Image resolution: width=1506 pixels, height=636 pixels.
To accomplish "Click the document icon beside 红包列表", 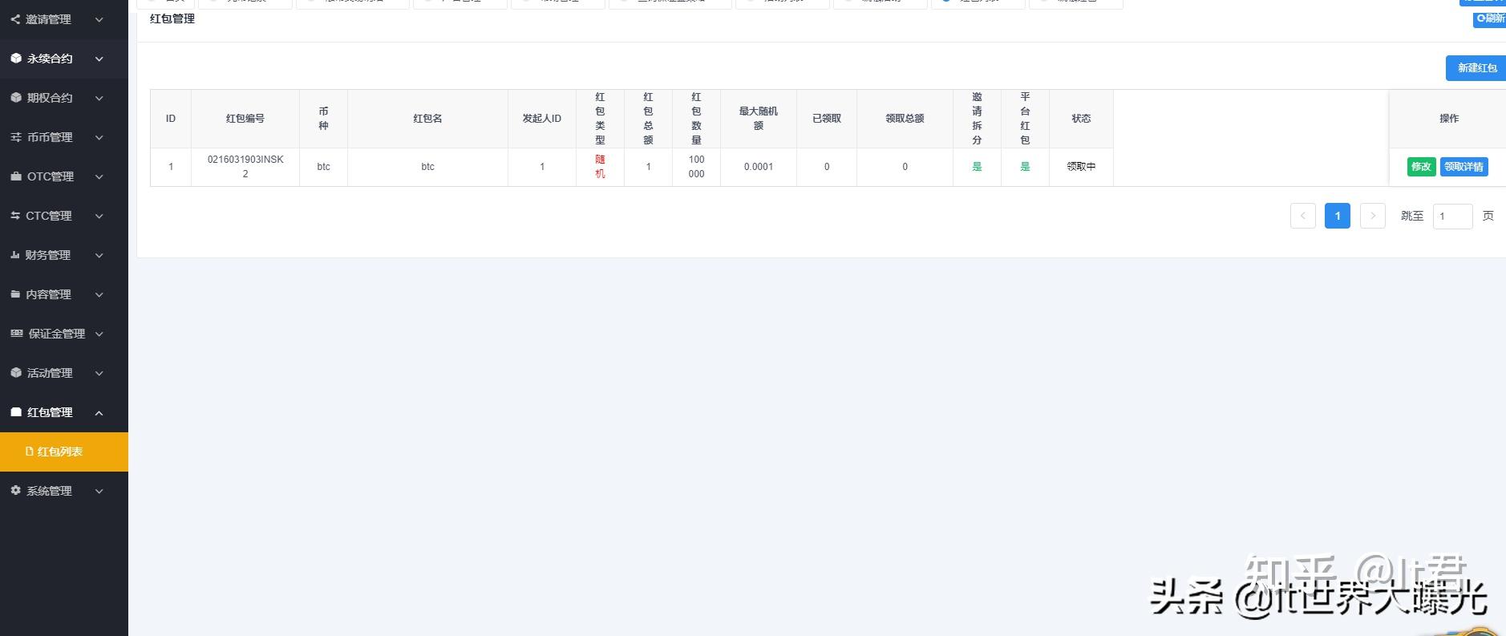I will (x=30, y=452).
